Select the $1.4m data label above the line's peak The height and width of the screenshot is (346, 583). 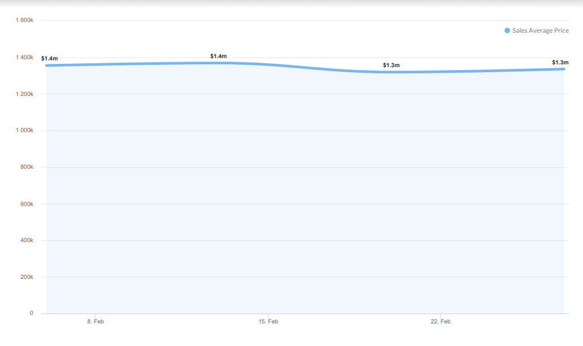[218, 56]
